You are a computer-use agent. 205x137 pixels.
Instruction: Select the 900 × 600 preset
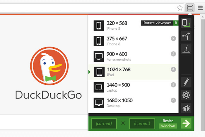coord(134,56)
